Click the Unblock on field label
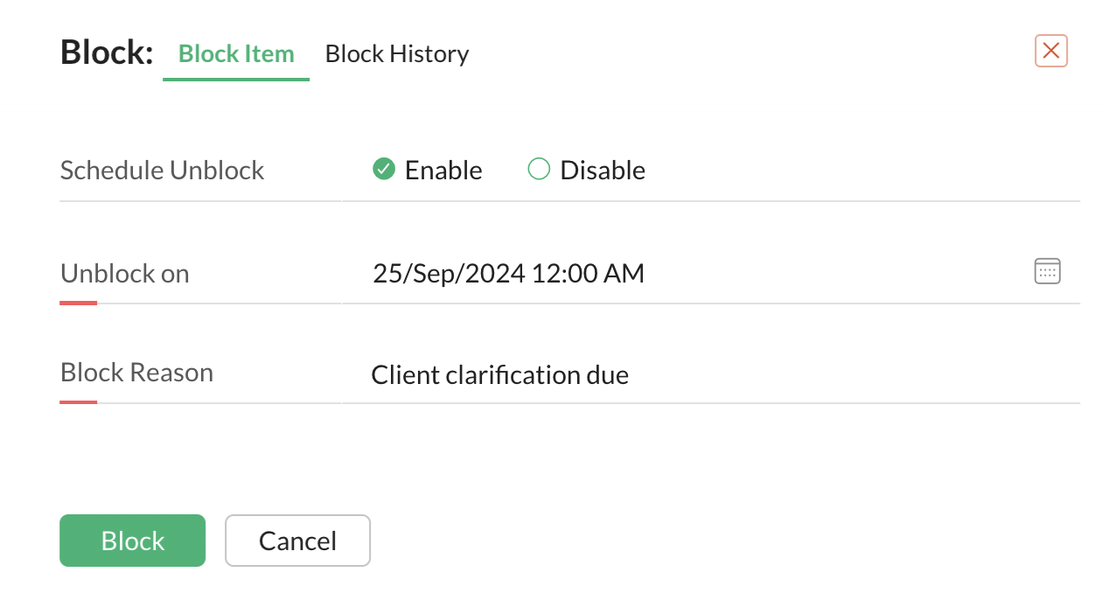Screen dimensions: 1109x607 (x=124, y=274)
